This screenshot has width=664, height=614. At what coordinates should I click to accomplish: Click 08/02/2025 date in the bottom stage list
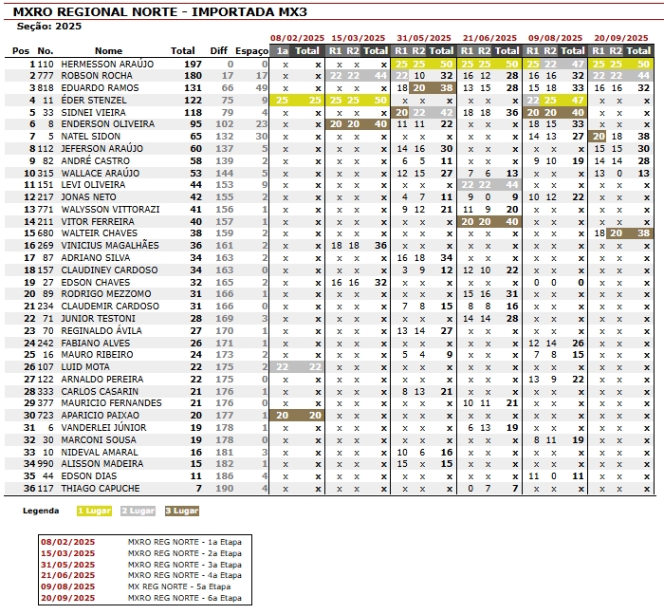[66, 541]
